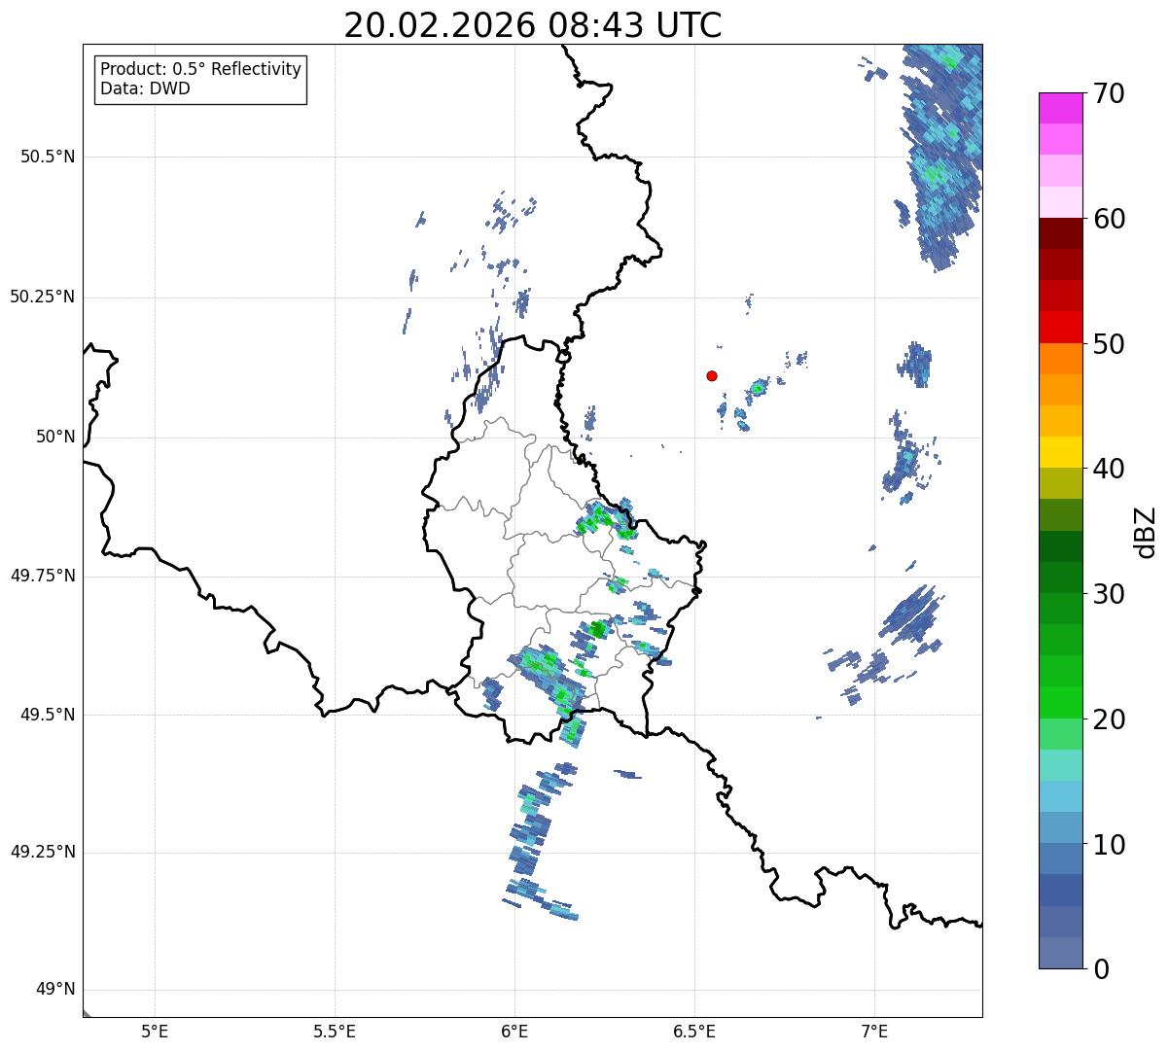Click the '50.25°N' latitude label
The width and height of the screenshot is (1169, 1051).
tap(42, 297)
